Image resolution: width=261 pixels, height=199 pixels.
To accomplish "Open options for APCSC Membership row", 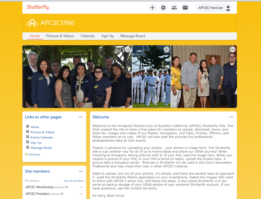I will [x=81, y=187].
